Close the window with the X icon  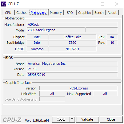tap(117, 4)
